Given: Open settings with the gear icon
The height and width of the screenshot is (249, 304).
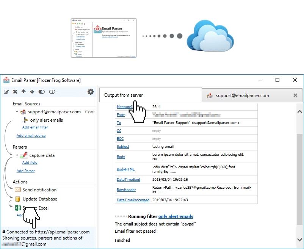Looking at the screenshot, I should (x=91, y=92).
